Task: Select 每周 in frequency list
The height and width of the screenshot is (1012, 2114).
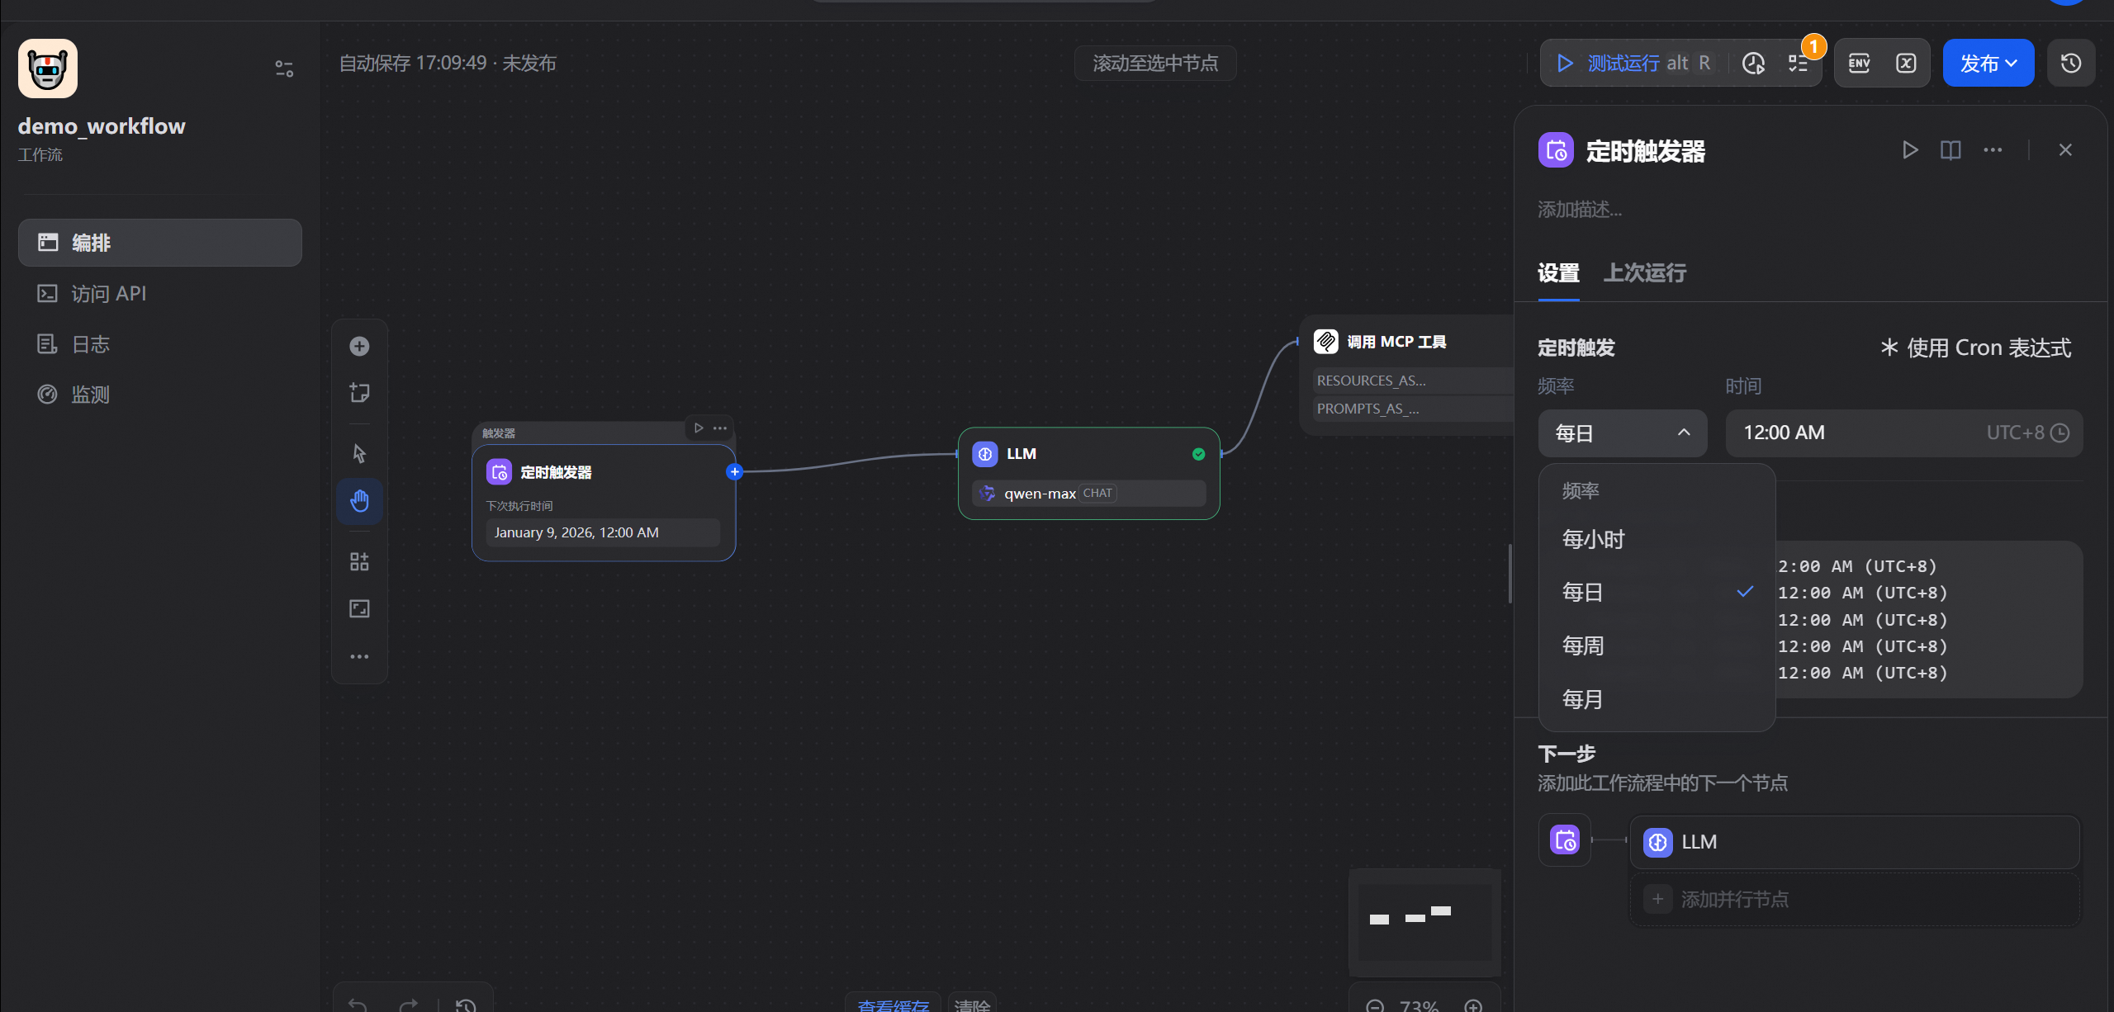Action: (1582, 646)
